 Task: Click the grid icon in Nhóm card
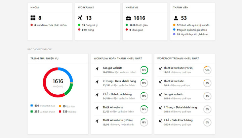tap(33, 18)
